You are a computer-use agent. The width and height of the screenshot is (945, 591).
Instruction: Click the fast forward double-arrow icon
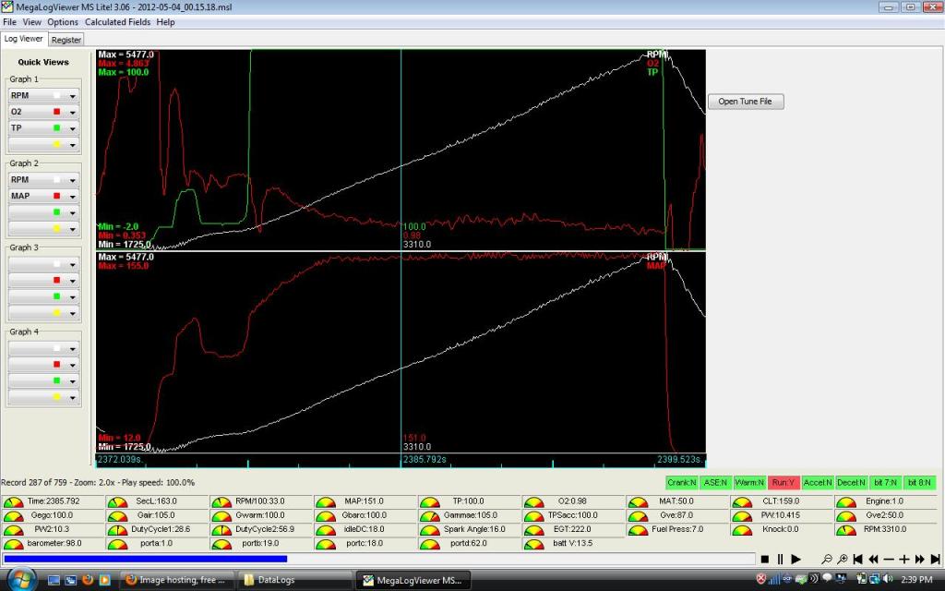919,560
